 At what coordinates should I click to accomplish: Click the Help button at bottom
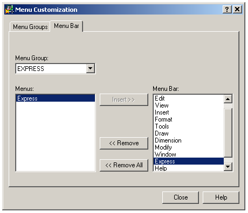[x=221, y=197]
